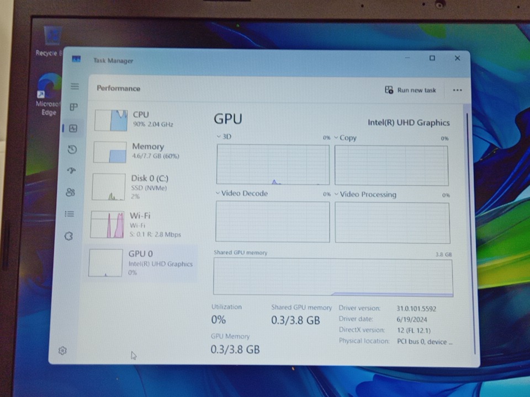The width and height of the screenshot is (530, 397).
Task: Open the Startup apps icon in sidebar
Action: (71, 170)
